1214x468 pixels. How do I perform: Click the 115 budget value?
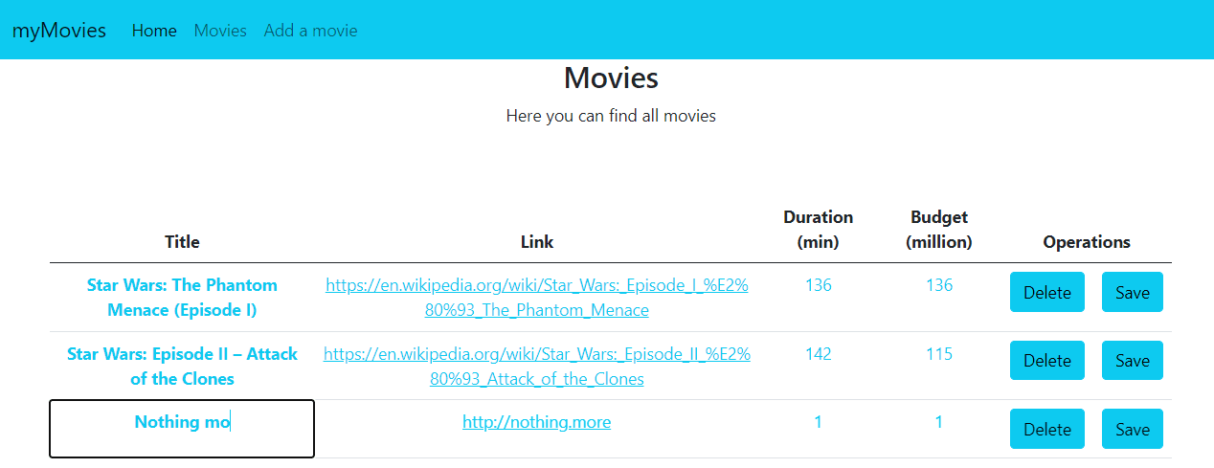(x=938, y=354)
